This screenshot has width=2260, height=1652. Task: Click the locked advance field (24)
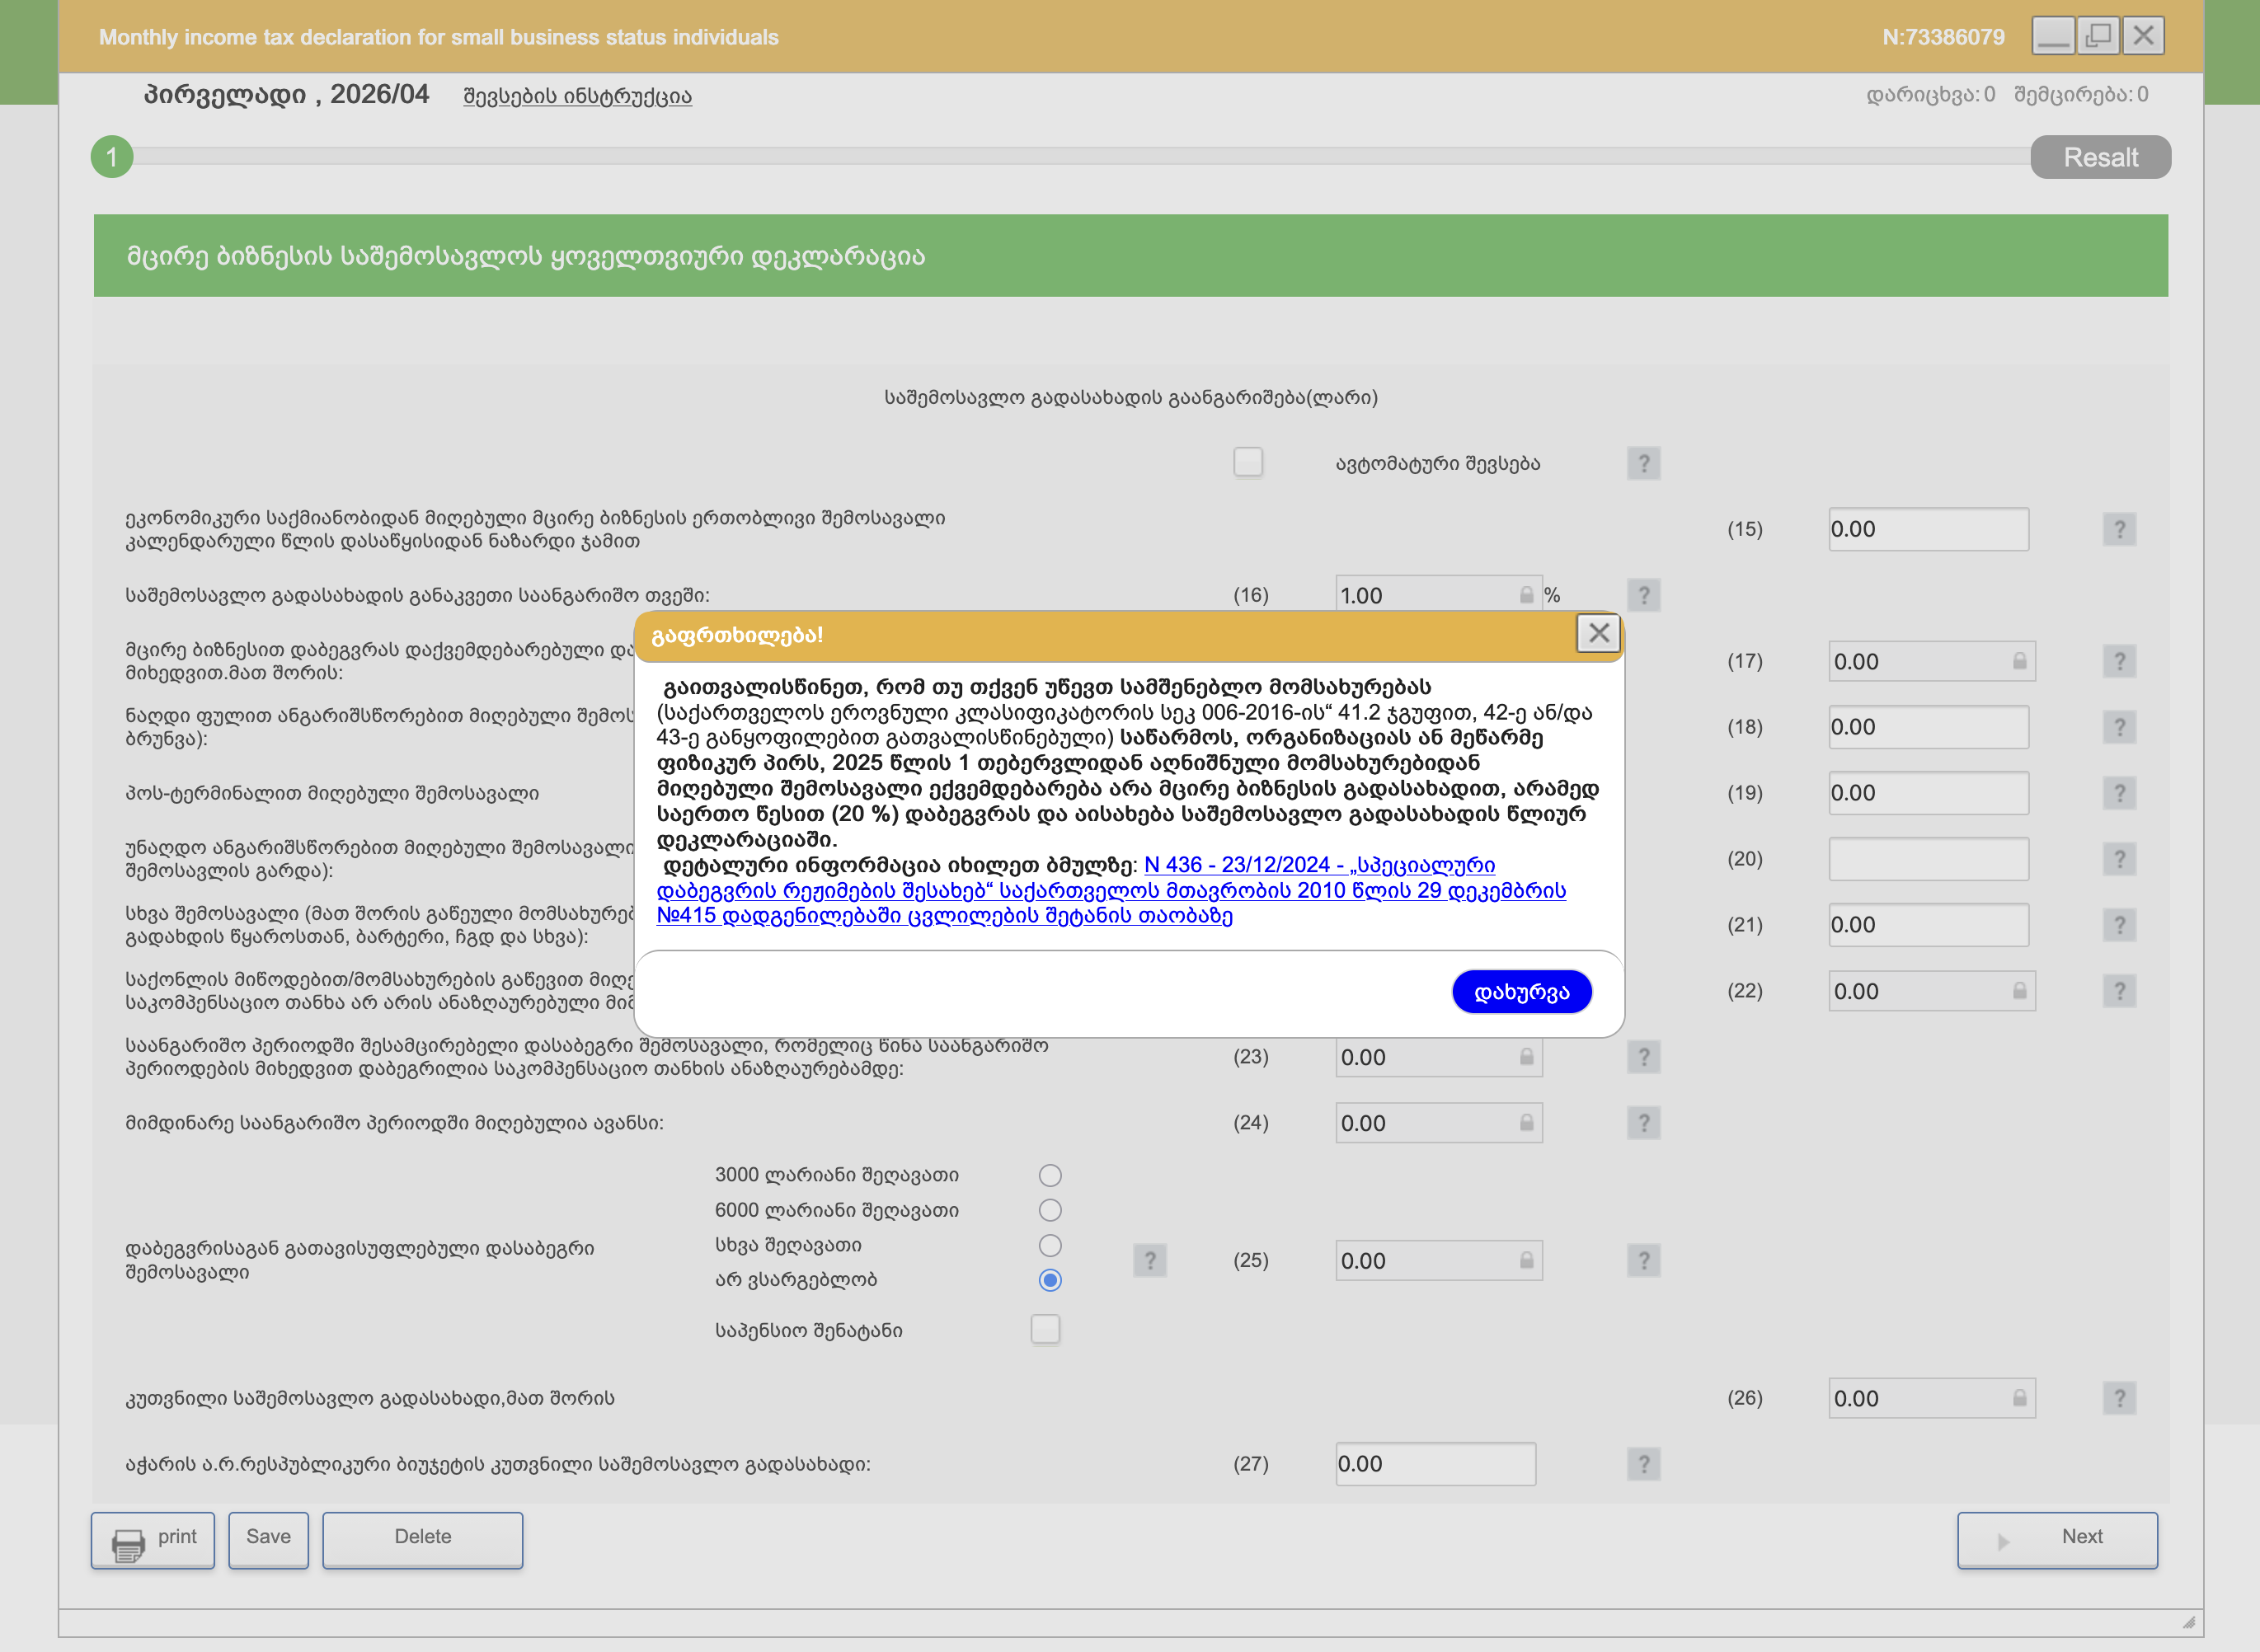pyautogui.click(x=1438, y=1123)
